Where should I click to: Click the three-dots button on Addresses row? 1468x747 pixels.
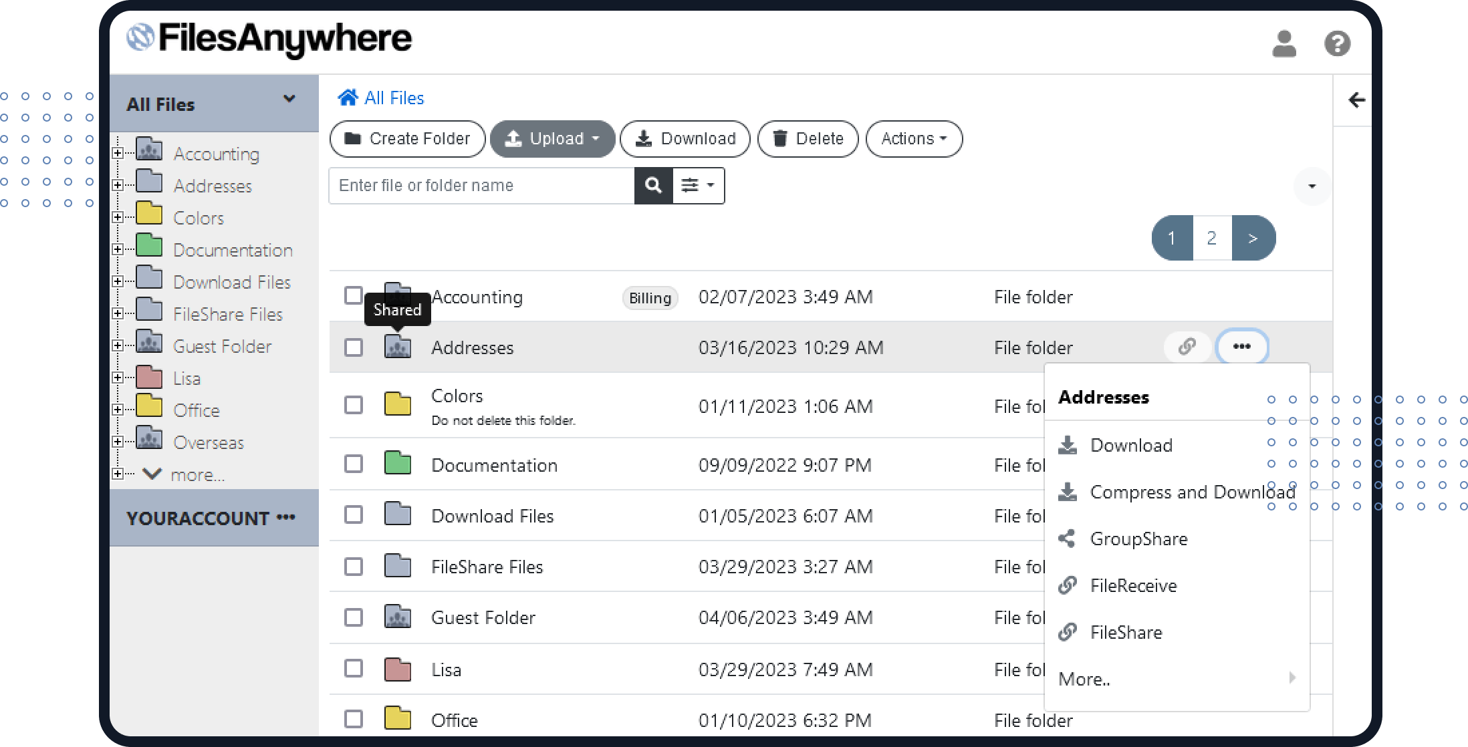[1241, 347]
